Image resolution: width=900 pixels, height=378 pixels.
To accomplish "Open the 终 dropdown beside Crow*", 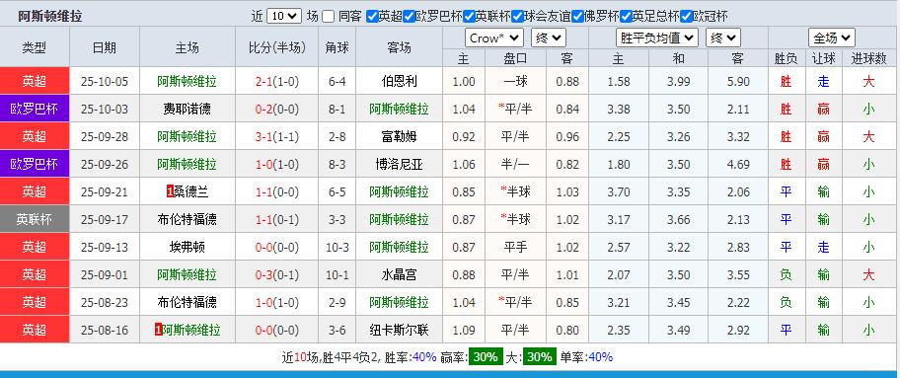I will click(x=549, y=38).
